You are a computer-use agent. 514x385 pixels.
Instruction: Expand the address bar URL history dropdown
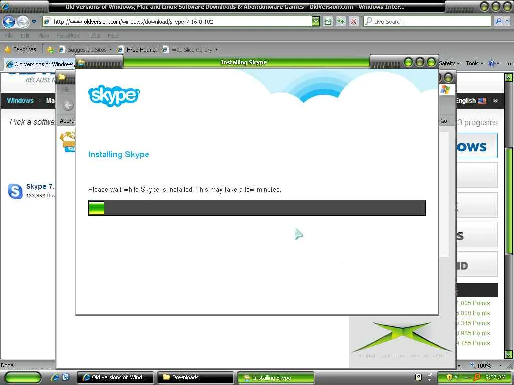pyautogui.click(x=315, y=22)
